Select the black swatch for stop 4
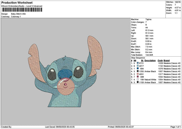 click(x=138, y=71)
